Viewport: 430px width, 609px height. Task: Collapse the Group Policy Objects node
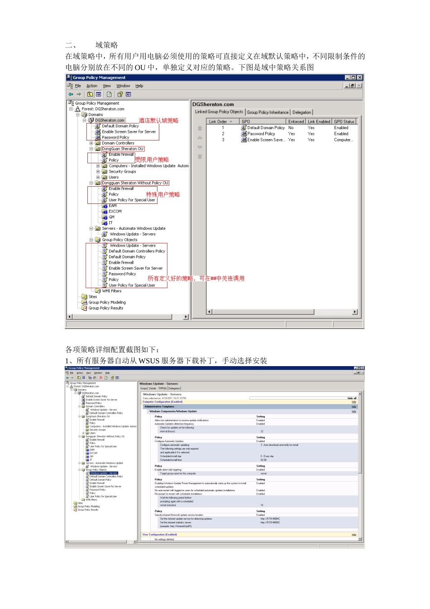(x=91, y=240)
